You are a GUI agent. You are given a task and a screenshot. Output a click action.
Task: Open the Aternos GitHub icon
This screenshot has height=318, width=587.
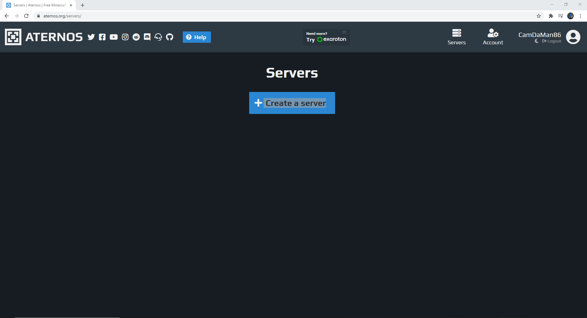pos(169,37)
